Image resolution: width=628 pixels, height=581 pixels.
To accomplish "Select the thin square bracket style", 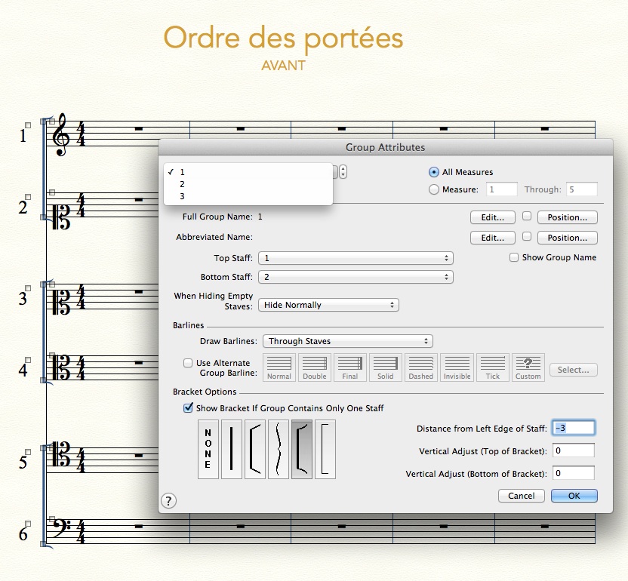I will tap(325, 449).
